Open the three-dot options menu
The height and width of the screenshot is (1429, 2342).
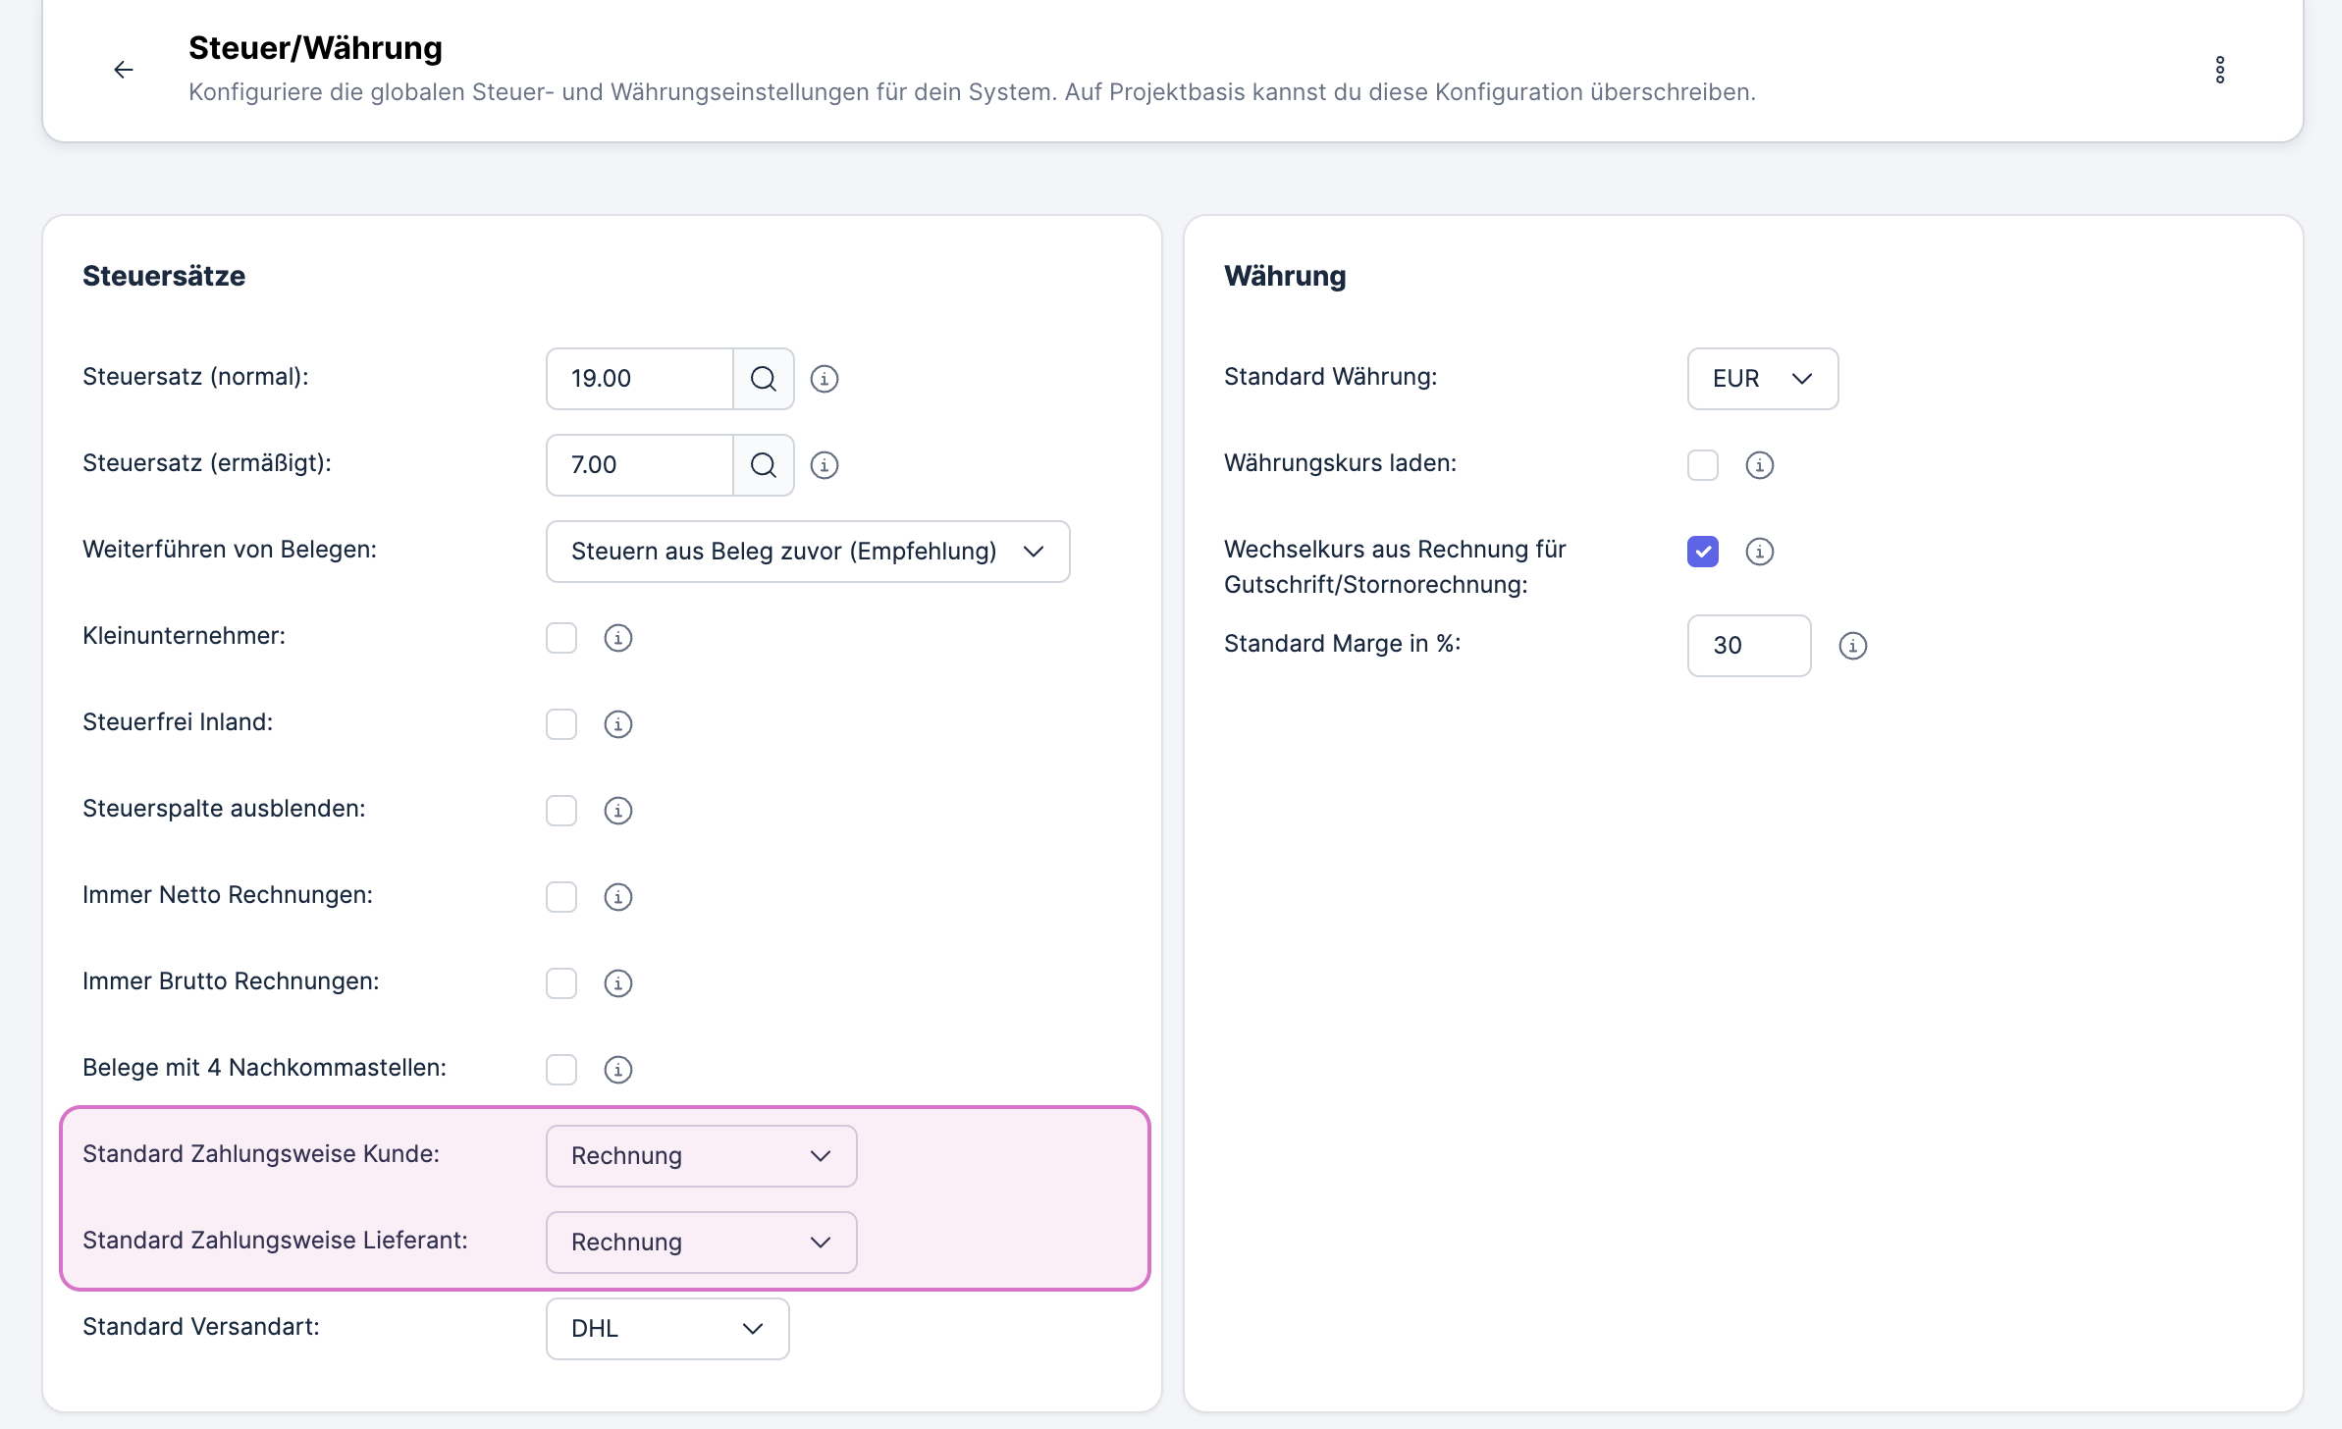tap(2219, 69)
